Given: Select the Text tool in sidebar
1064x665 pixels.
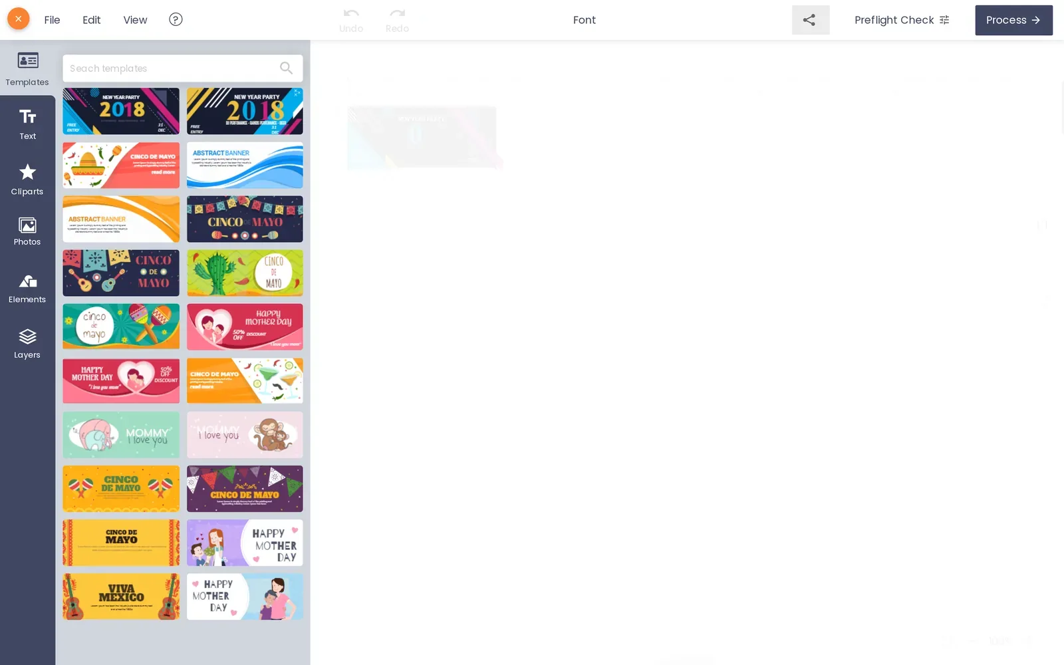Looking at the screenshot, I should [x=27, y=124].
